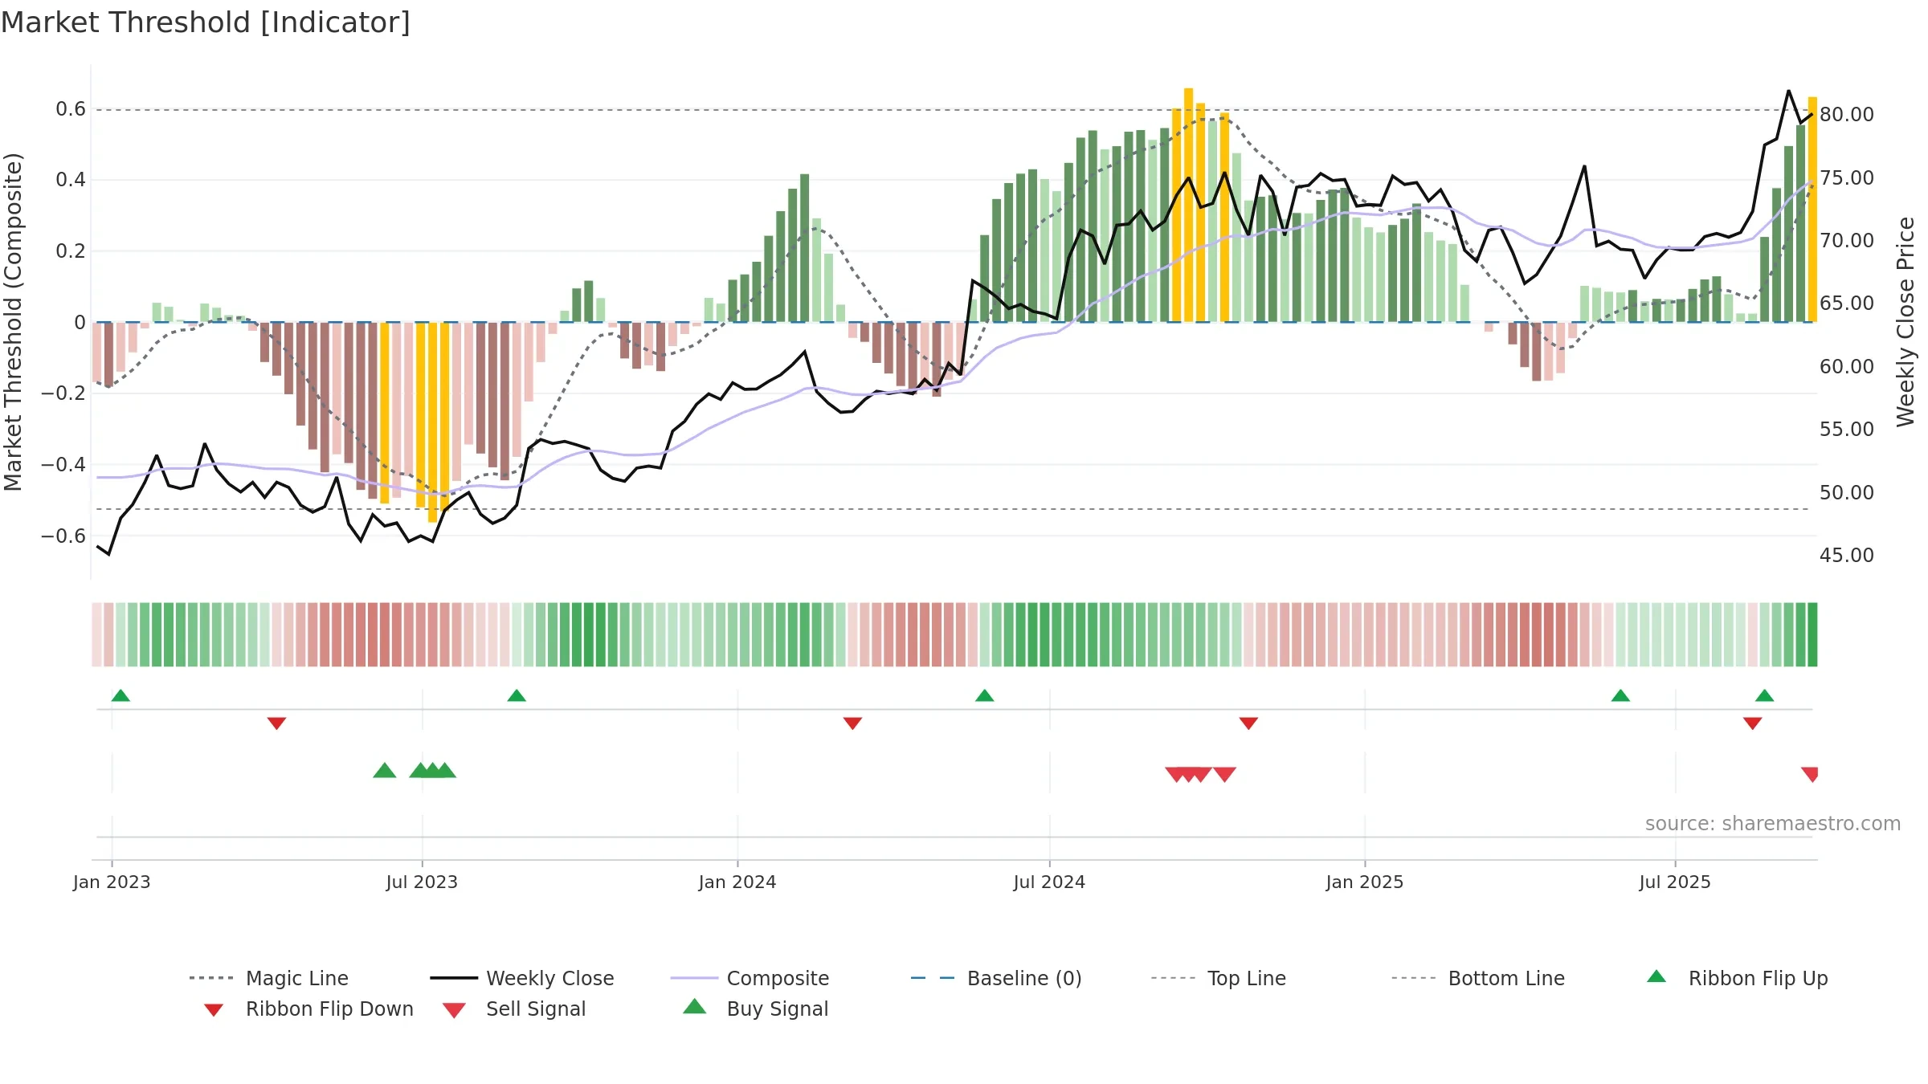This screenshot has width=1928, height=1084.
Task: Toggle the Top Line legend entry
Action: [x=1218, y=978]
